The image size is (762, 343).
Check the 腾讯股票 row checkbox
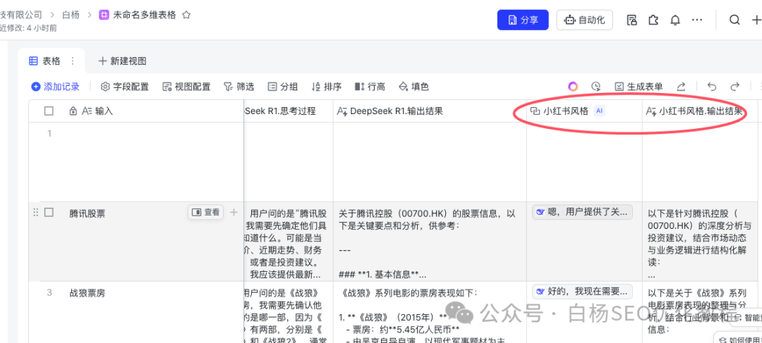coord(49,212)
